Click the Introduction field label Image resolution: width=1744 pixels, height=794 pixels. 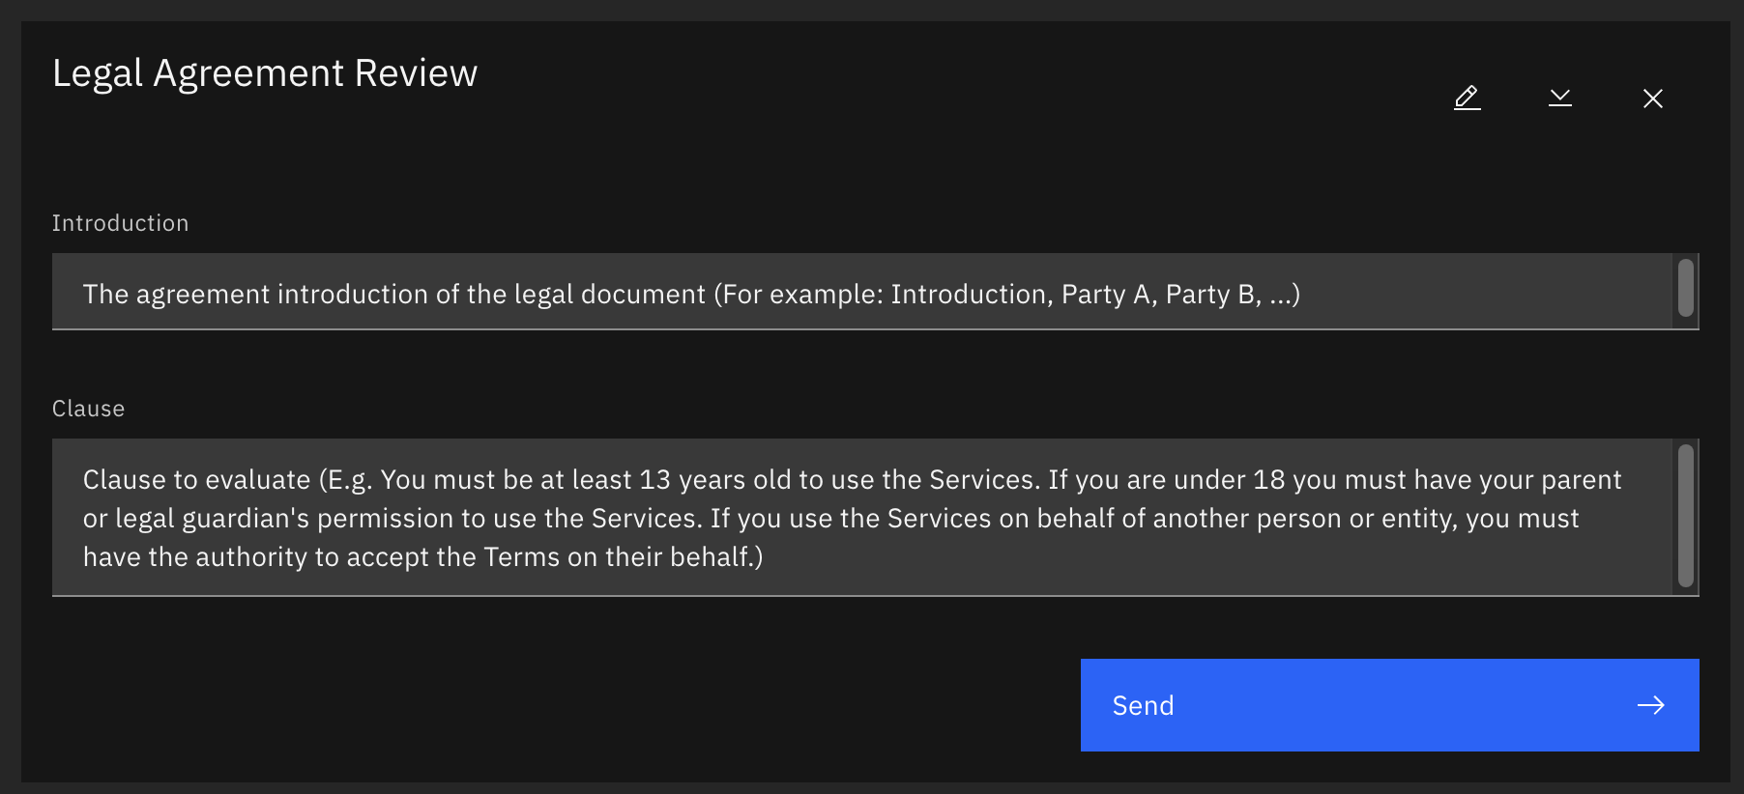(120, 223)
